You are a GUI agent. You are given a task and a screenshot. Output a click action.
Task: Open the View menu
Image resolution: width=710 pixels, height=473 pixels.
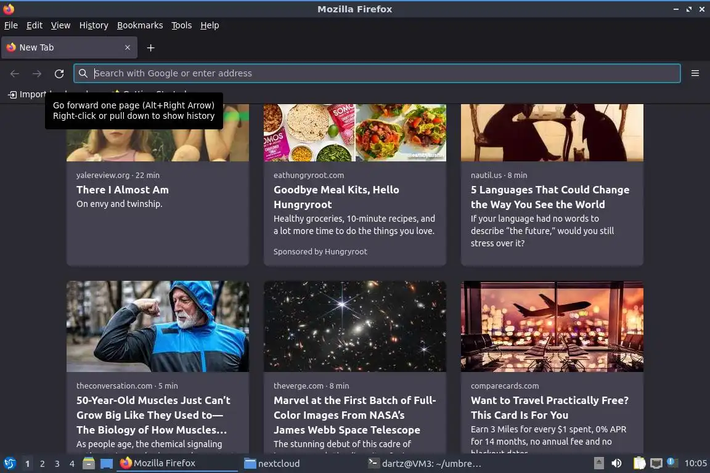(x=60, y=25)
